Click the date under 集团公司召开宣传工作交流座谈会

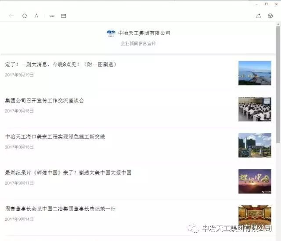19,111
